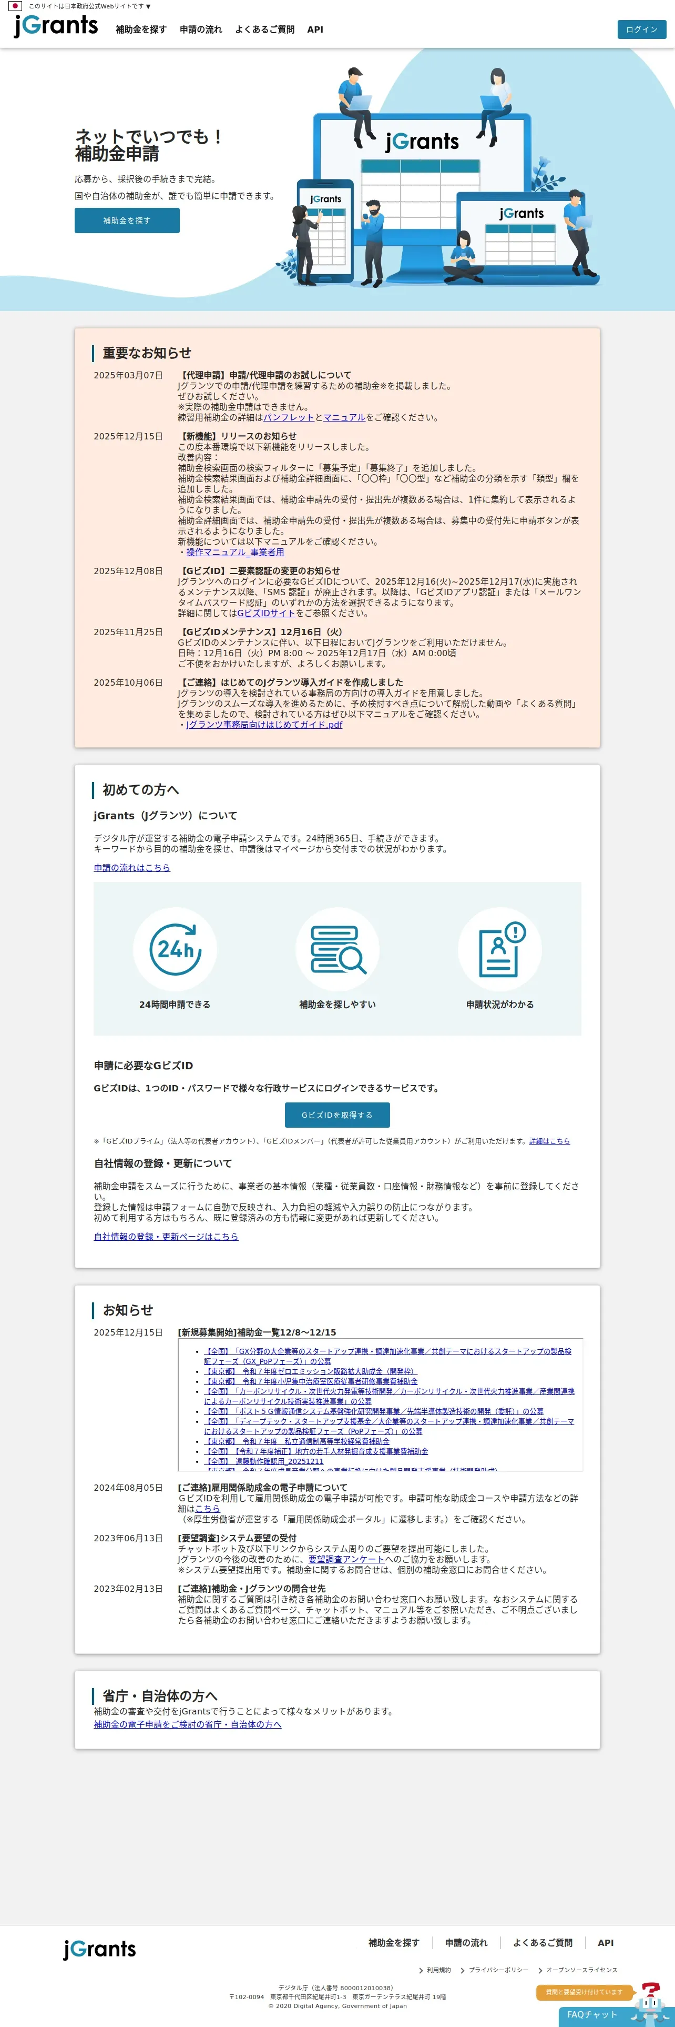
Task: Open 自社情報の登録・更新ページはこちら link
Action: (166, 1236)
